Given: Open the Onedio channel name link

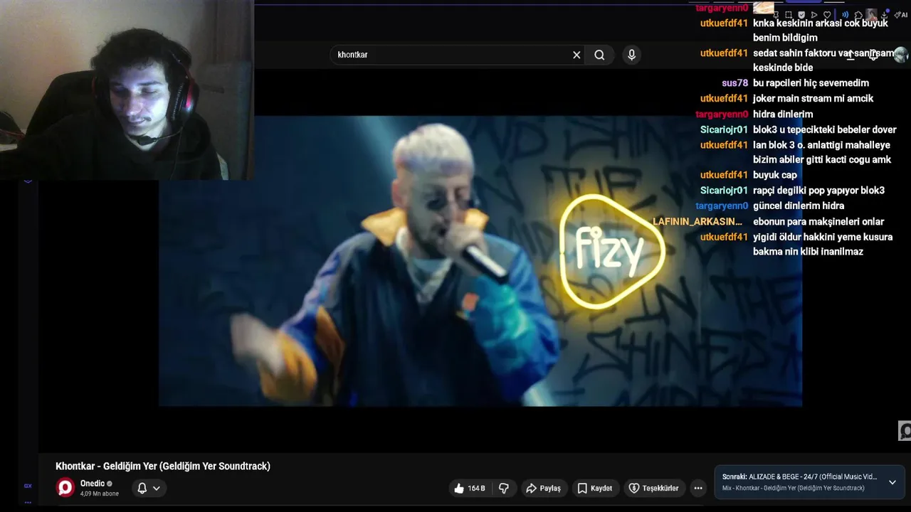Looking at the screenshot, I should (x=93, y=484).
